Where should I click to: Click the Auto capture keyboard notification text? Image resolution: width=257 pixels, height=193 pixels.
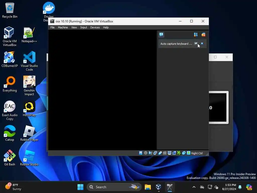(x=176, y=44)
